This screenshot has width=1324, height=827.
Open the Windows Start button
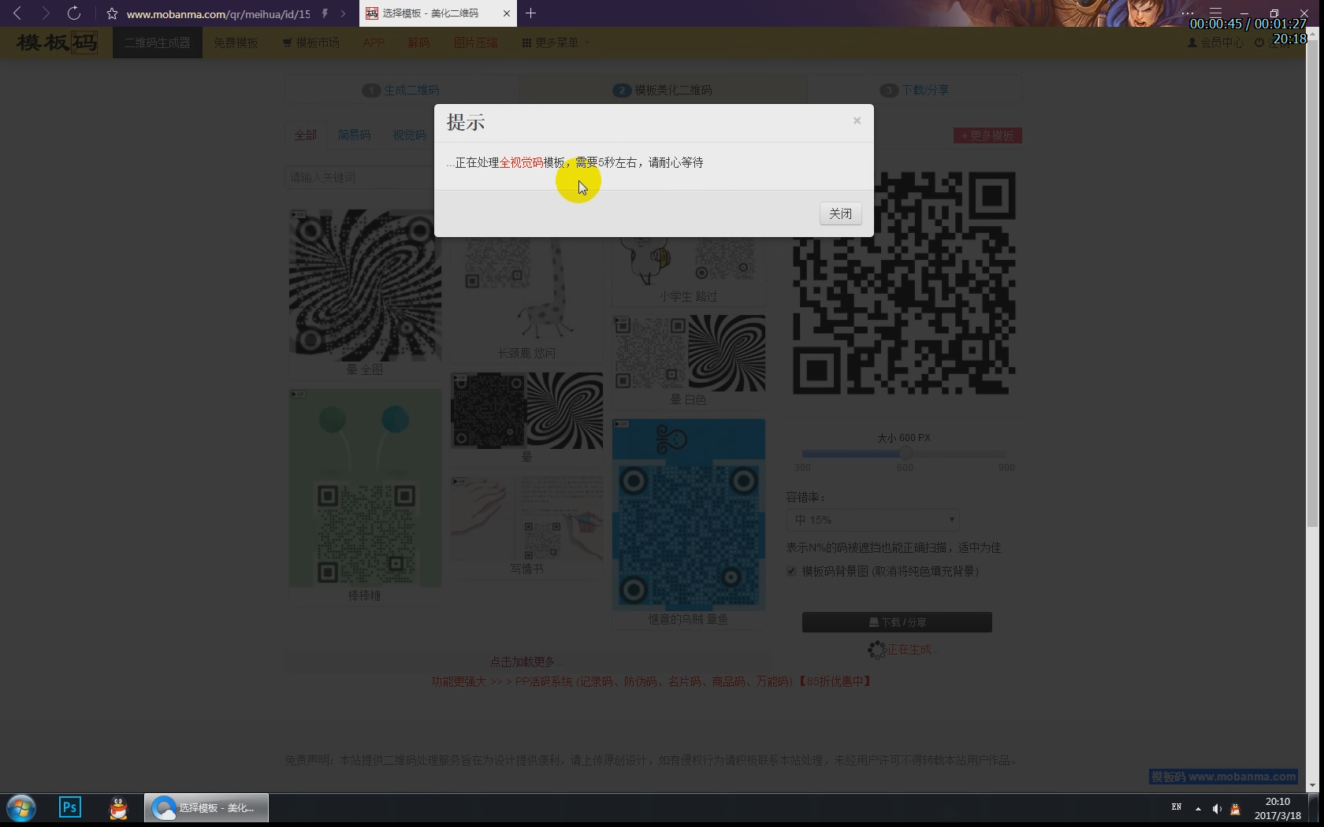pyautogui.click(x=21, y=809)
